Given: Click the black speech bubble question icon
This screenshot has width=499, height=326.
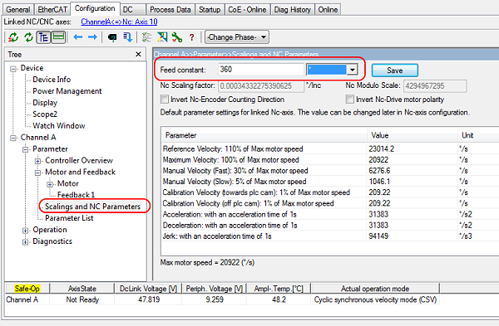Looking at the screenshot, I should [112, 38].
